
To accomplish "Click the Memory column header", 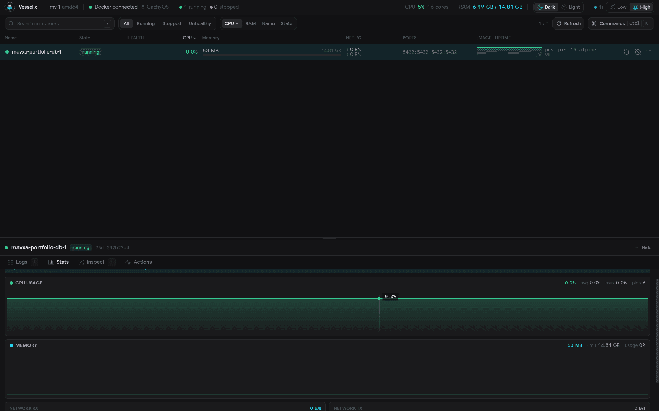I will coord(211,38).
